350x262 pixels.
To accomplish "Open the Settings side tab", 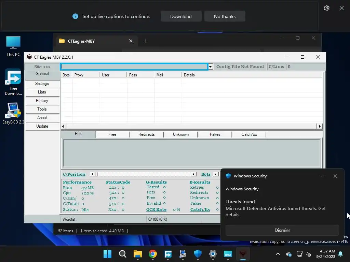I will (x=42, y=84).
